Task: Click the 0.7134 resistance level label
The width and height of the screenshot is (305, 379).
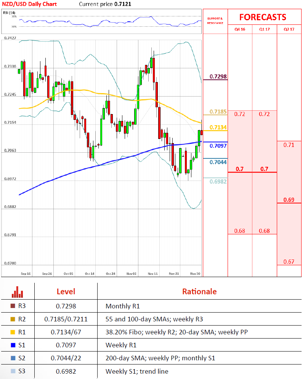Action: point(218,127)
